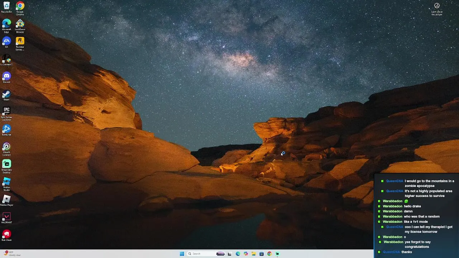Viewport: 459px width, 258px height.
Task: Click the taskbar Search box
Action: pyautogui.click(x=206, y=254)
